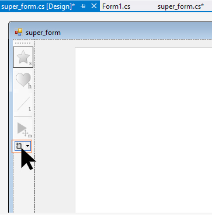Click the super_form window icon
The image size is (212, 215).
click(19, 33)
